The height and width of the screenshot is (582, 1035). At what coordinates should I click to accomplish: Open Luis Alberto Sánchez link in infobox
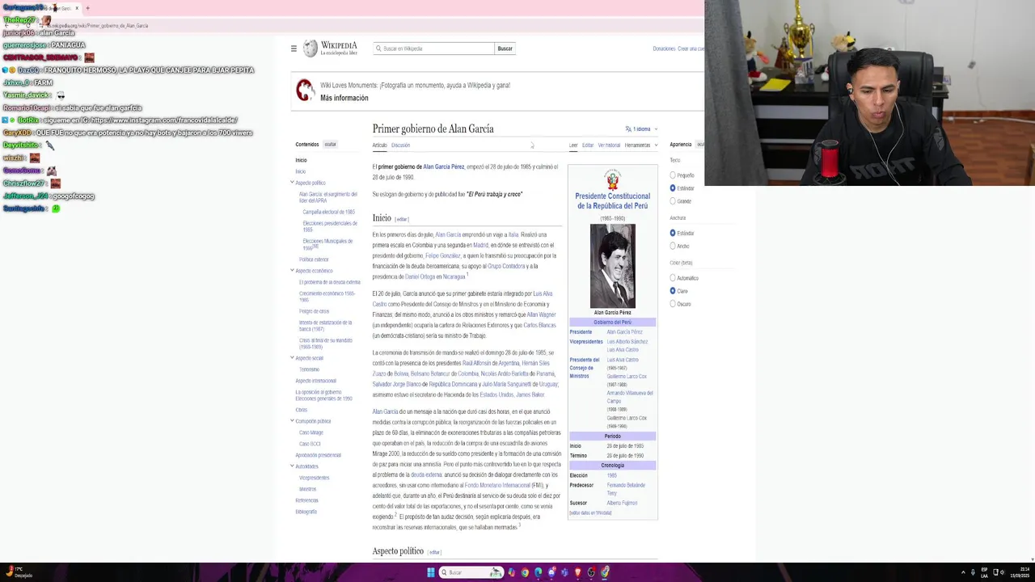[x=627, y=341]
